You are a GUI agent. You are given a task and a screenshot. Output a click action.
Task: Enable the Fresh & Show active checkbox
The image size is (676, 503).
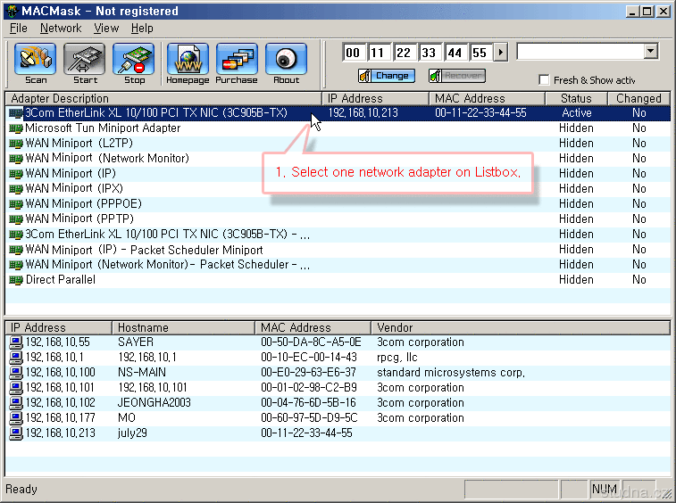544,80
